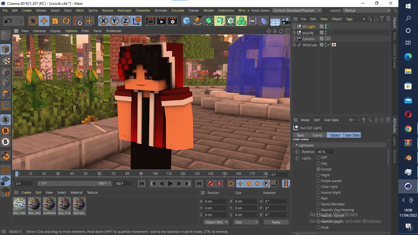Select the Purple sunset radio button

[318, 181]
